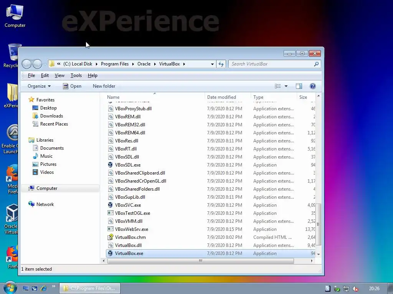Open the Explorer help button
Image resolution: width=393 pixels, height=294 pixels.
(312, 86)
